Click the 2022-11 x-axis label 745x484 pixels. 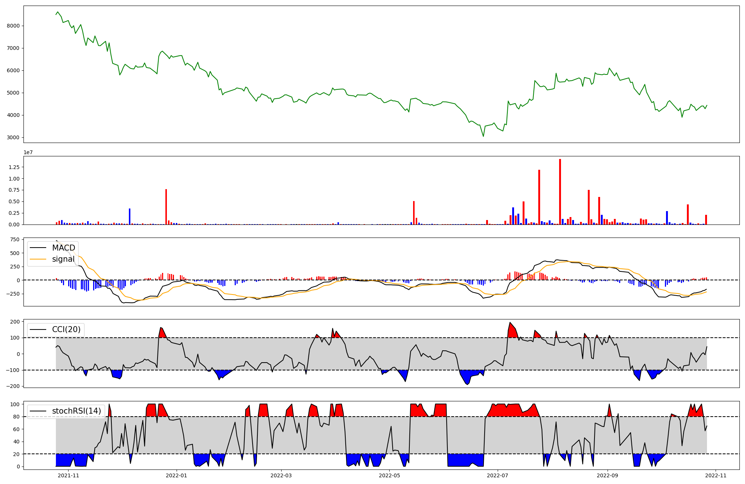716,475
